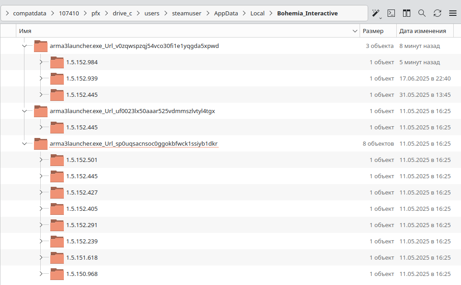
Task: Open breadcrumb arrow between Local and Bohemia_Interactive
Action: pos(271,13)
